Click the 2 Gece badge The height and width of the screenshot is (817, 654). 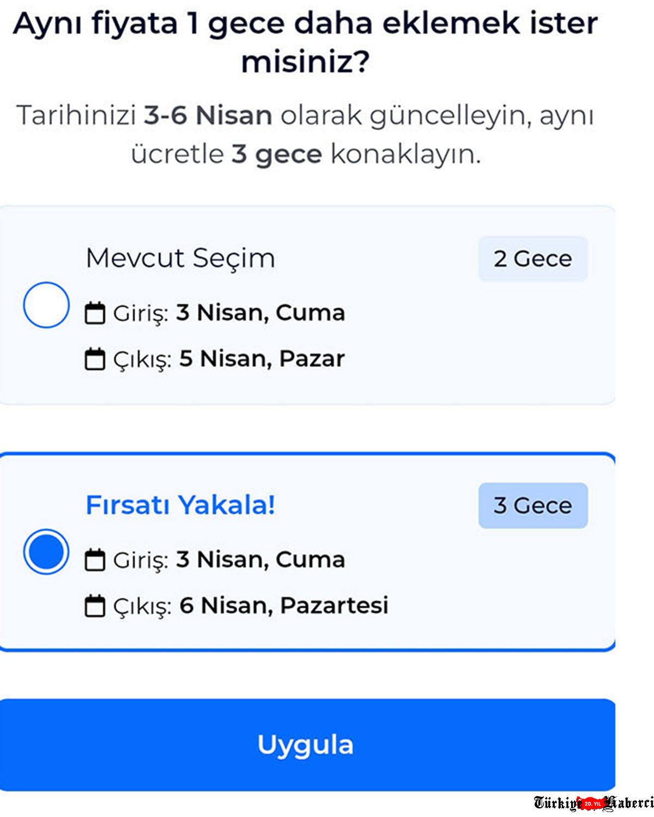(x=532, y=259)
